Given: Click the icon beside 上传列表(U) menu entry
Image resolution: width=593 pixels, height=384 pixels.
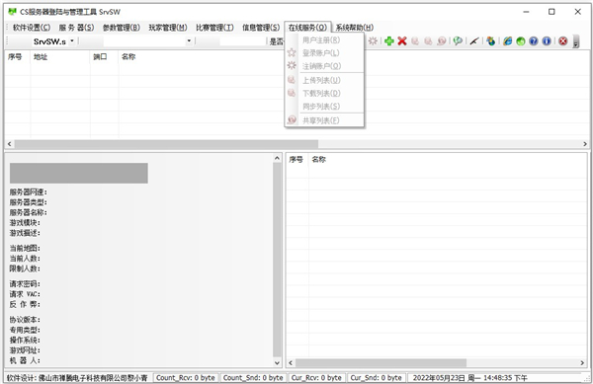Looking at the screenshot, I should pos(292,80).
